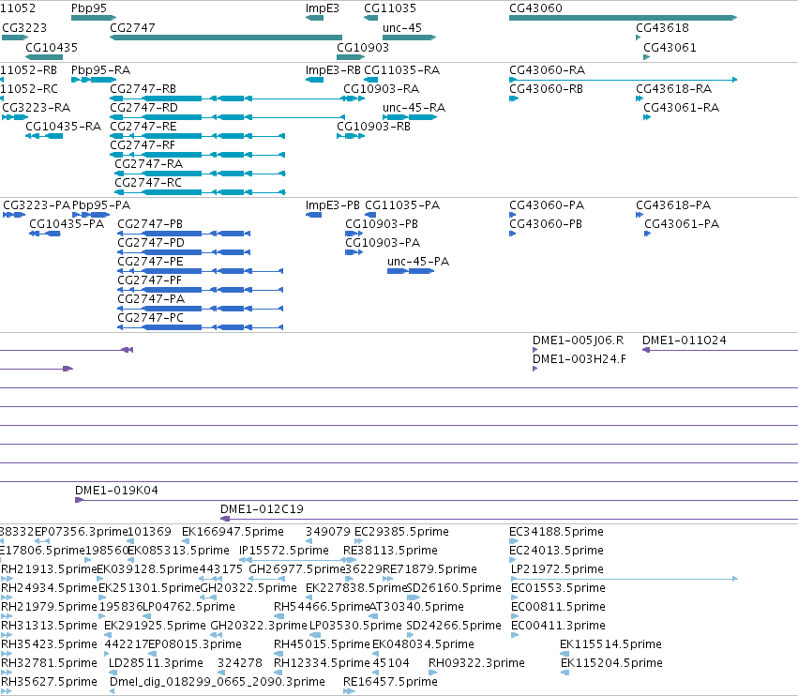Select the Dmel_dig_018299_0665_2090.3prime EST label
The height and width of the screenshot is (696, 798).
tap(218, 682)
